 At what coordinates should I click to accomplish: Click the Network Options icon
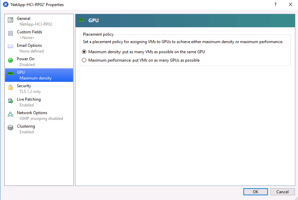(10, 114)
